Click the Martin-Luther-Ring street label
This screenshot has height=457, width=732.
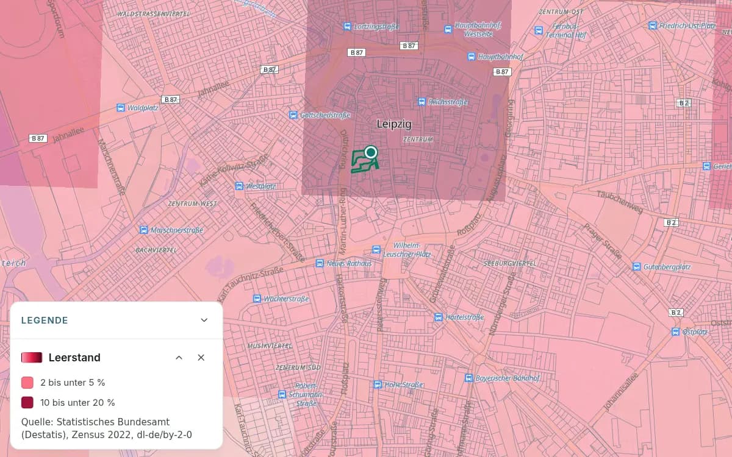coord(342,222)
